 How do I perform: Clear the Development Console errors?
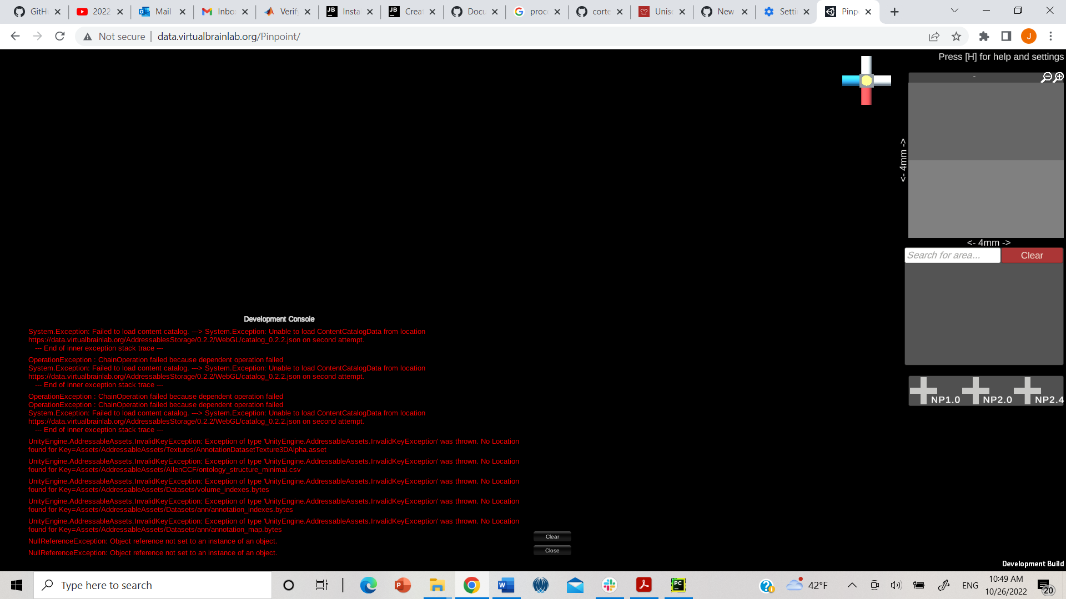click(x=552, y=536)
